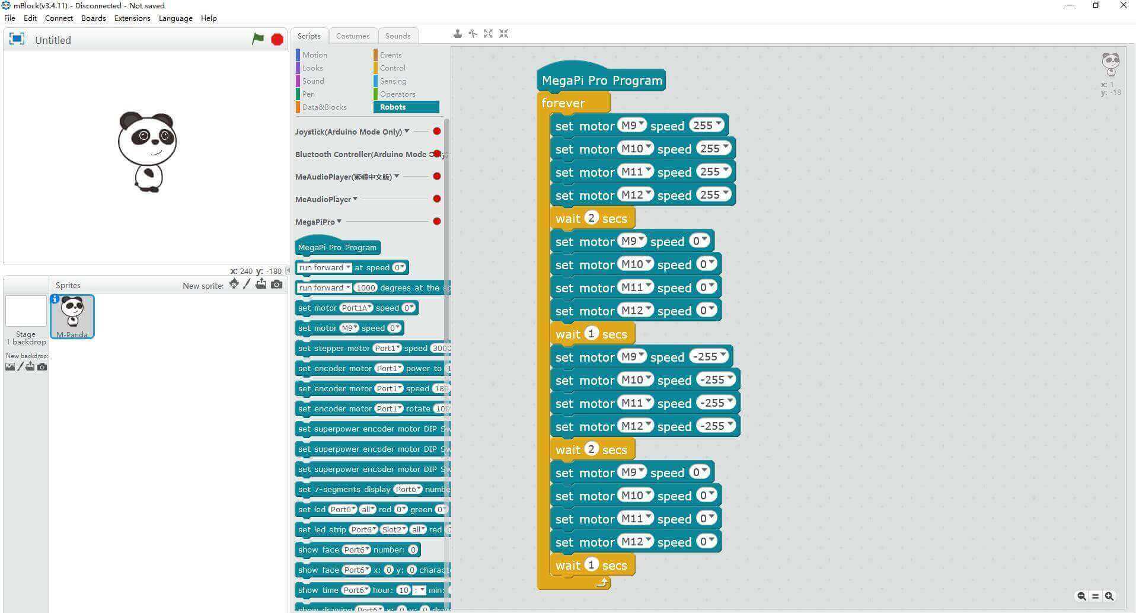This screenshot has height=613, width=1136.
Task: Click the 1000 degrees value field
Action: 365,288
